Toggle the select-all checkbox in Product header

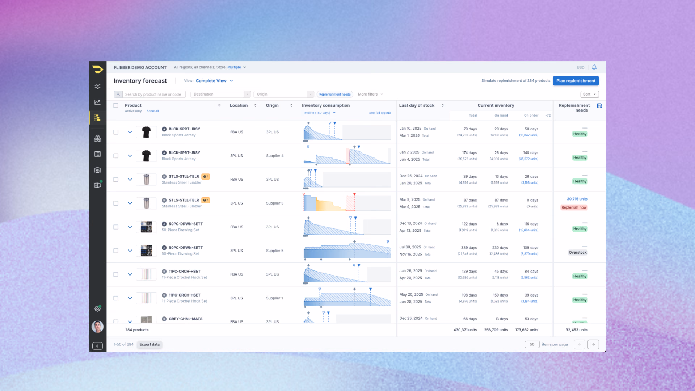pyautogui.click(x=116, y=105)
